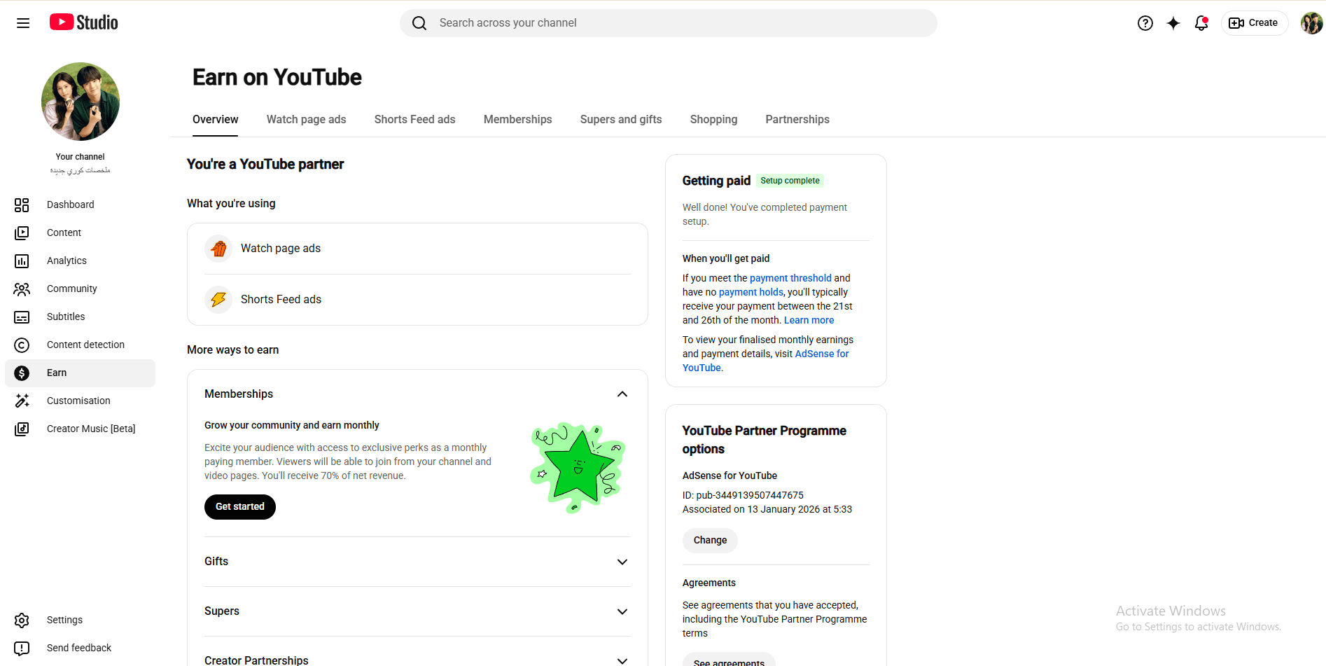1326x666 pixels.
Task: Click the Create button
Action: click(x=1255, y=23)
